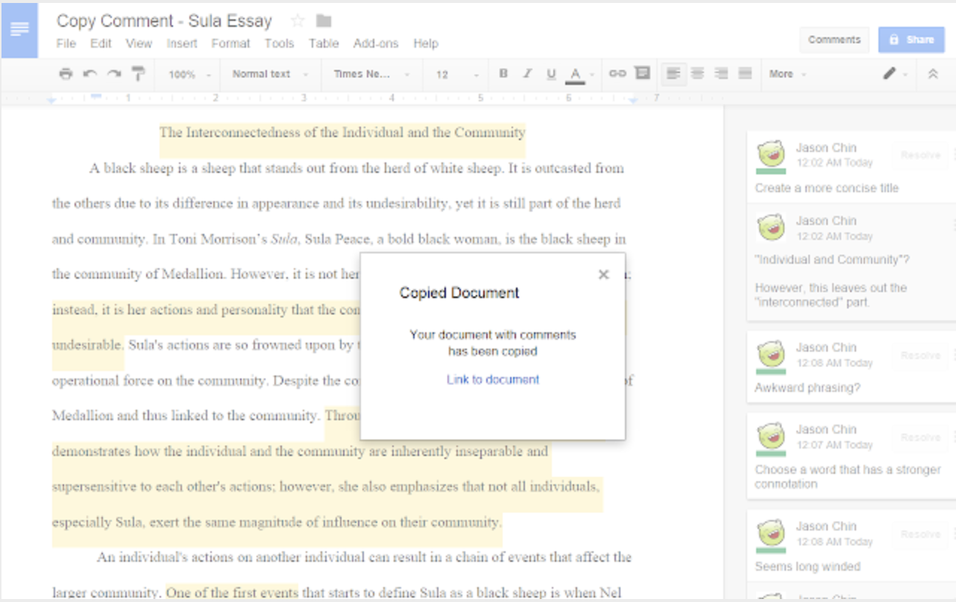Expand the Normal text style dropdown

click(269, 75)
